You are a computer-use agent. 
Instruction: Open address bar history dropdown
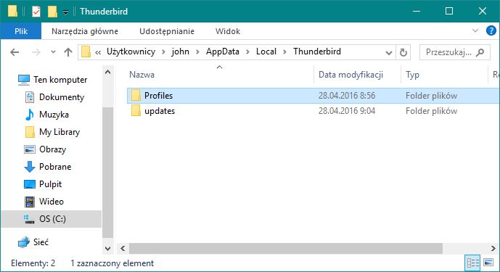coord(389,52)
